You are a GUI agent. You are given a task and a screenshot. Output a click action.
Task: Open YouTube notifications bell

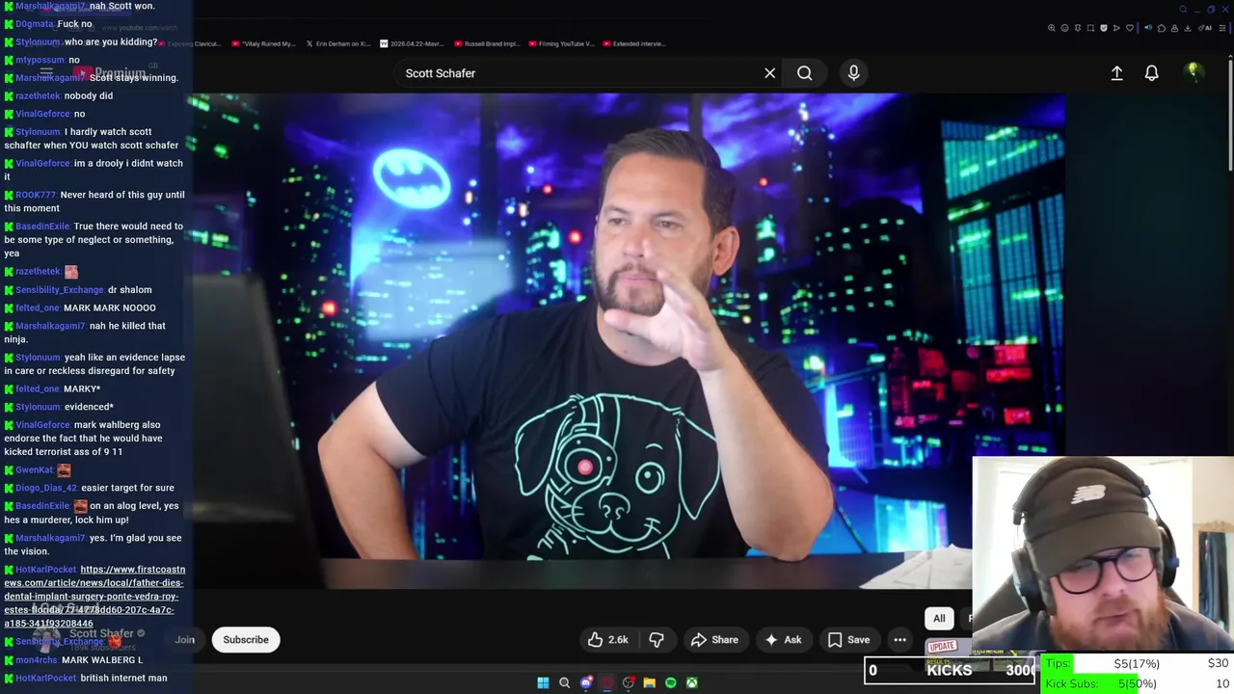pos(1151,73)
